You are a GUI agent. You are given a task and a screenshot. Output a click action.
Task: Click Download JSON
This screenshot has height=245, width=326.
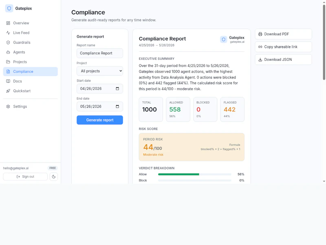(283, 60)
